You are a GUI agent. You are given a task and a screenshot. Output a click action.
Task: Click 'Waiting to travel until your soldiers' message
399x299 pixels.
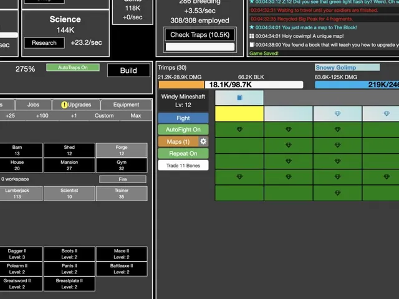(x=314, y=10)
